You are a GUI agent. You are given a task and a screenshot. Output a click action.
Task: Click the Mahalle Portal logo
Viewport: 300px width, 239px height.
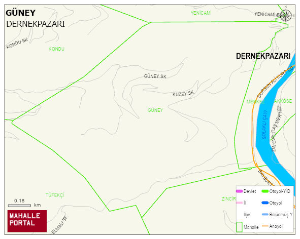pos(27,221)
